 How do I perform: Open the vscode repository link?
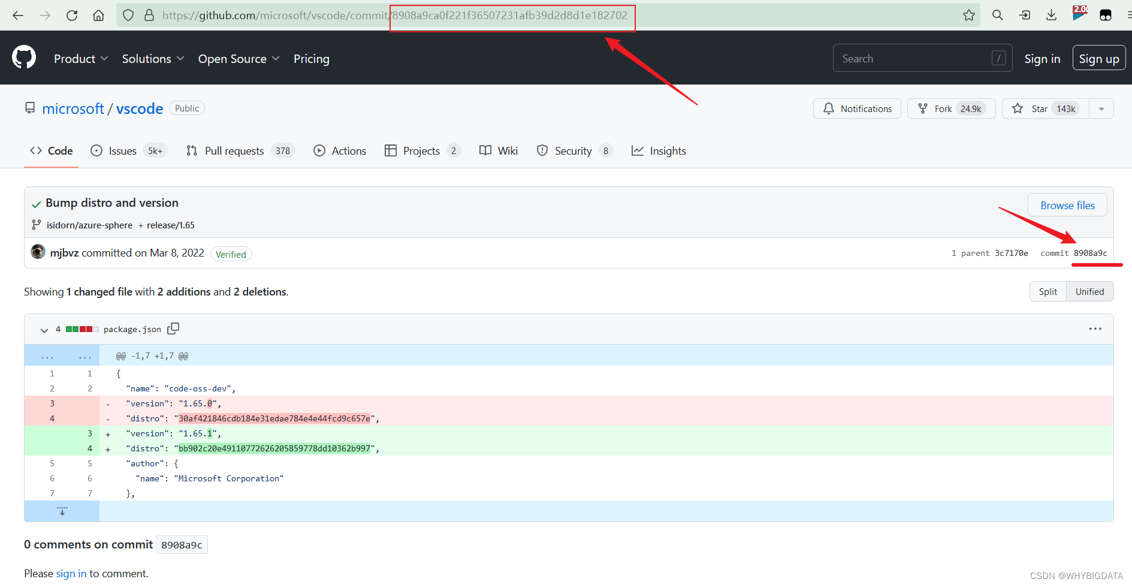coord(140,108)
